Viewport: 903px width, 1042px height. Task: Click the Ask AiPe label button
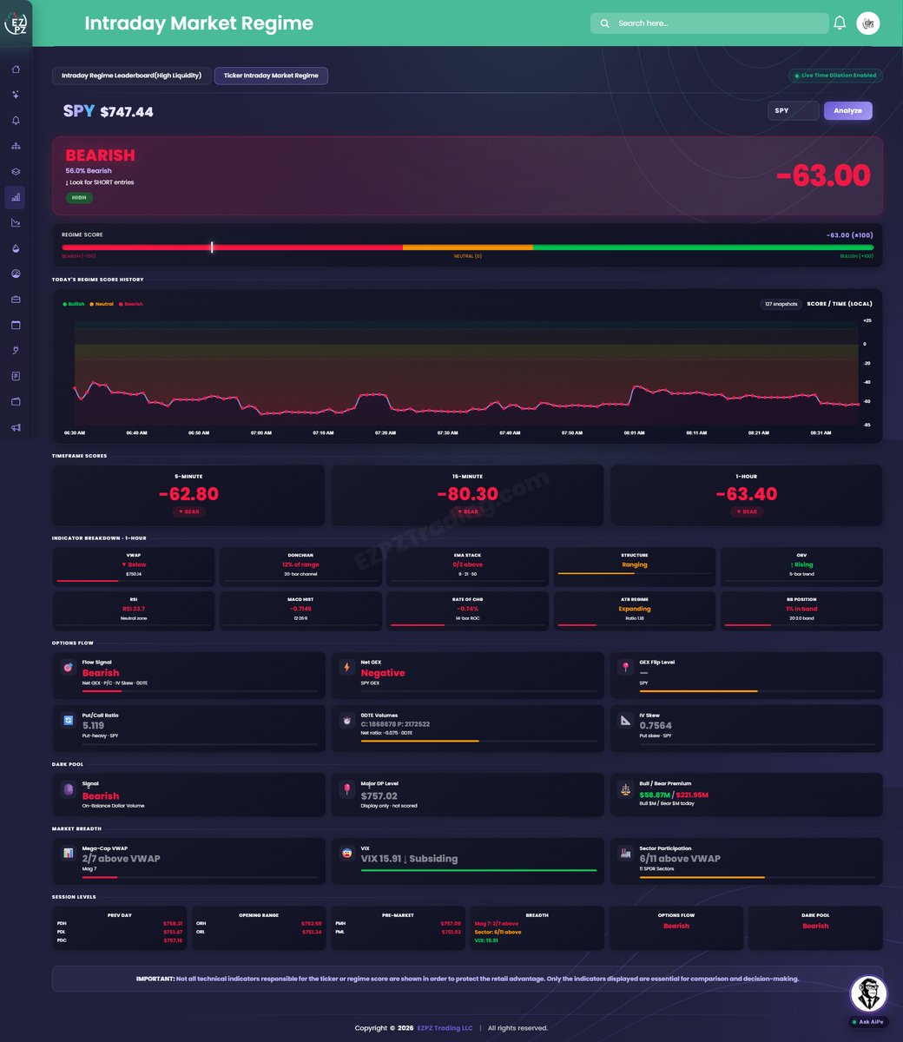[x=867, y=1022]
